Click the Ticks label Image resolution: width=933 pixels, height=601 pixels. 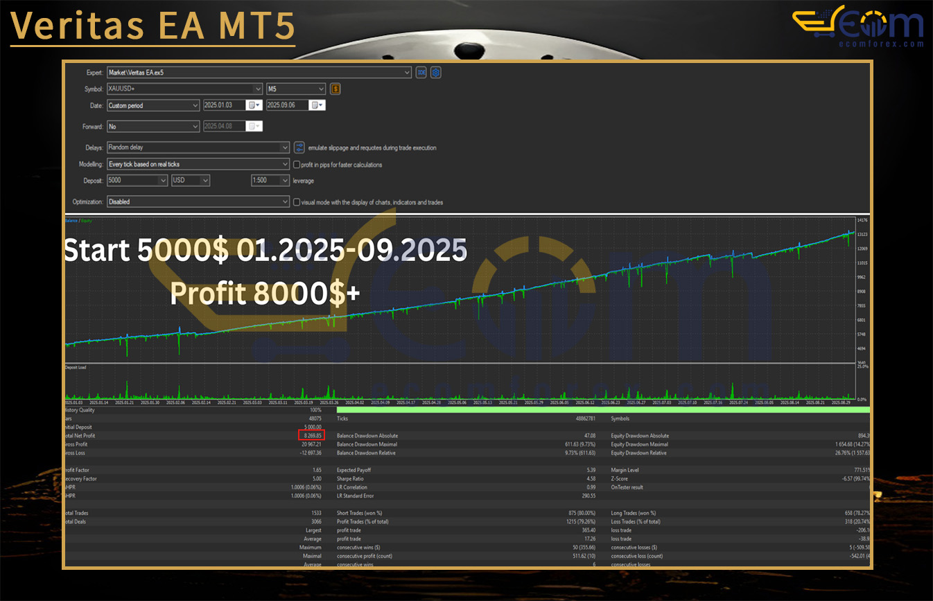(x=342, y=419)
